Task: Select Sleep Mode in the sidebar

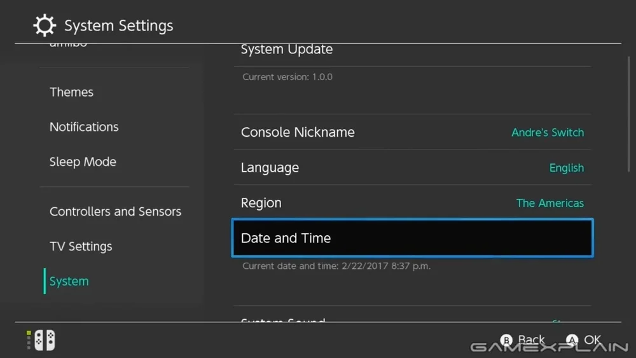Action: click(x=83, y=162)
